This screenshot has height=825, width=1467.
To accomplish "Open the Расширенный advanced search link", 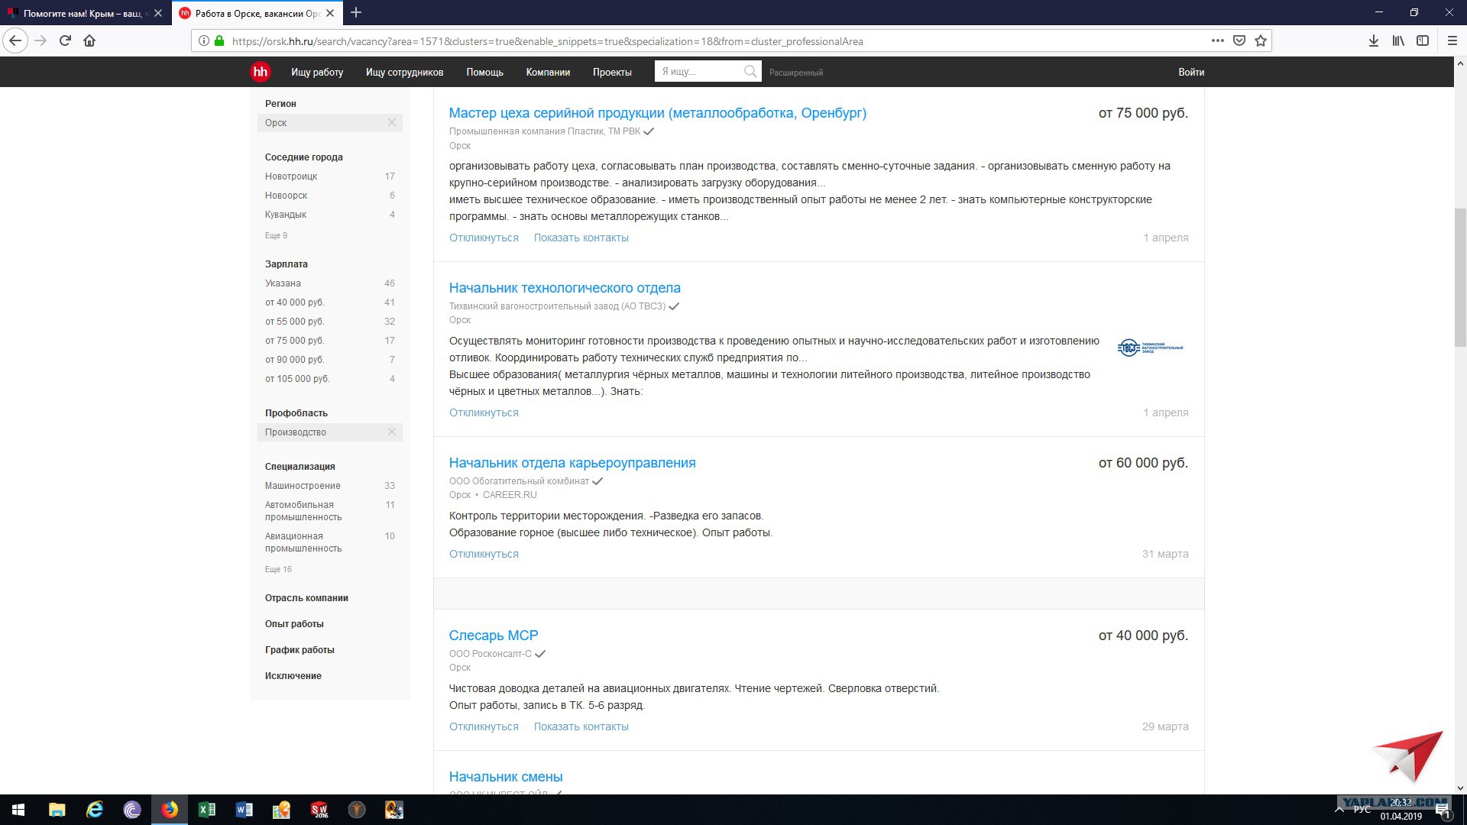I will coord(796,73).
